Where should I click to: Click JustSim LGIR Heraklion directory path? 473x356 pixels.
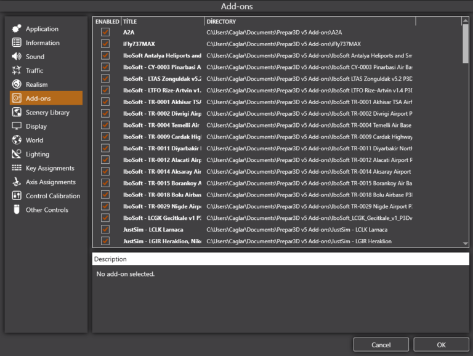click(x=299, y=241)
